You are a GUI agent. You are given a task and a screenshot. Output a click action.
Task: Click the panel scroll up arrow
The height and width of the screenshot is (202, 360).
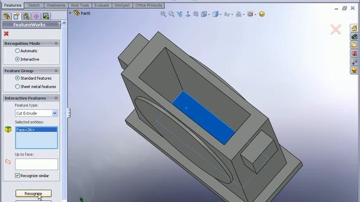[x=64, y=23]
